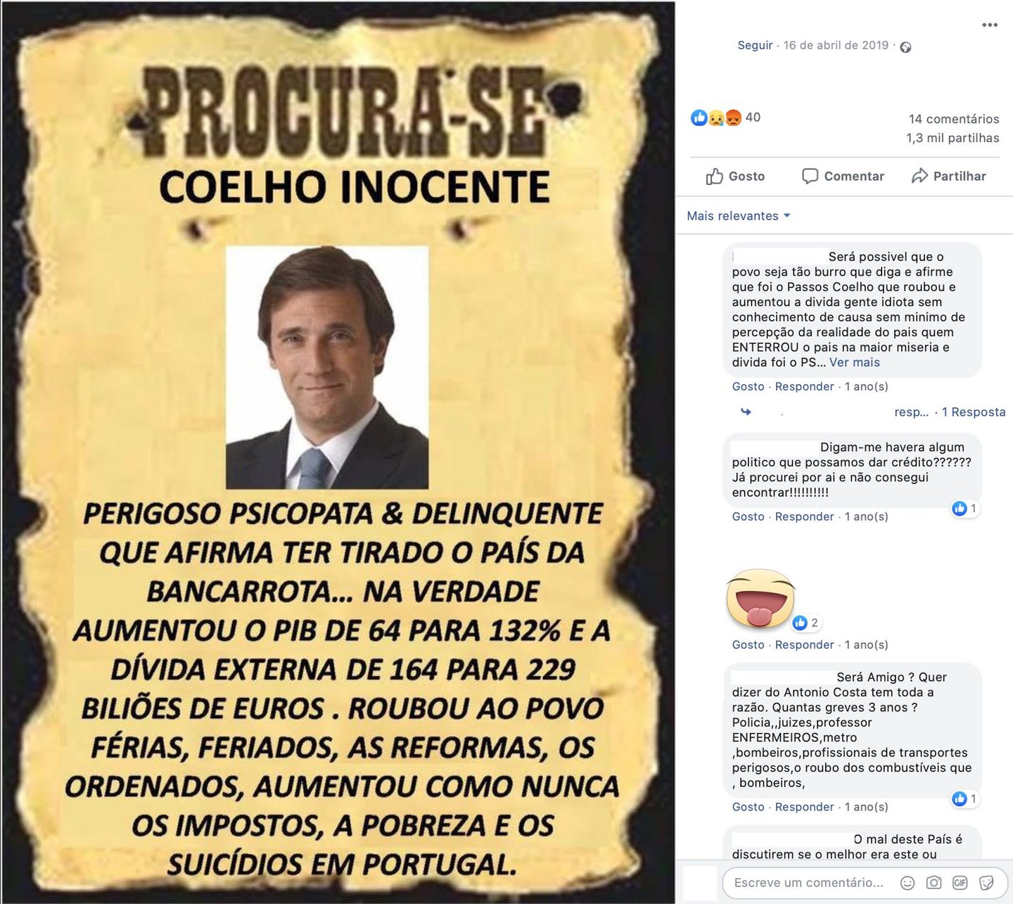The width and height of the screenshot is (1013, 904).
Task: Open the three-dots post options menu
Action: (990, 25)
